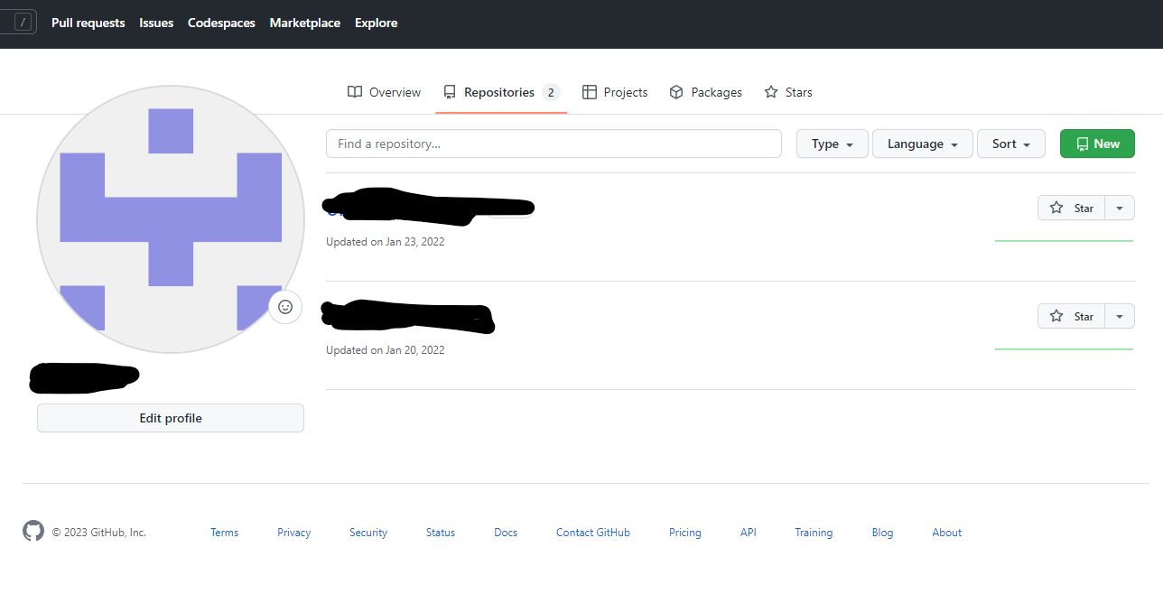The image size is (1163, 603).
Task: Open the Security footer link
Action: coord(368,533)
